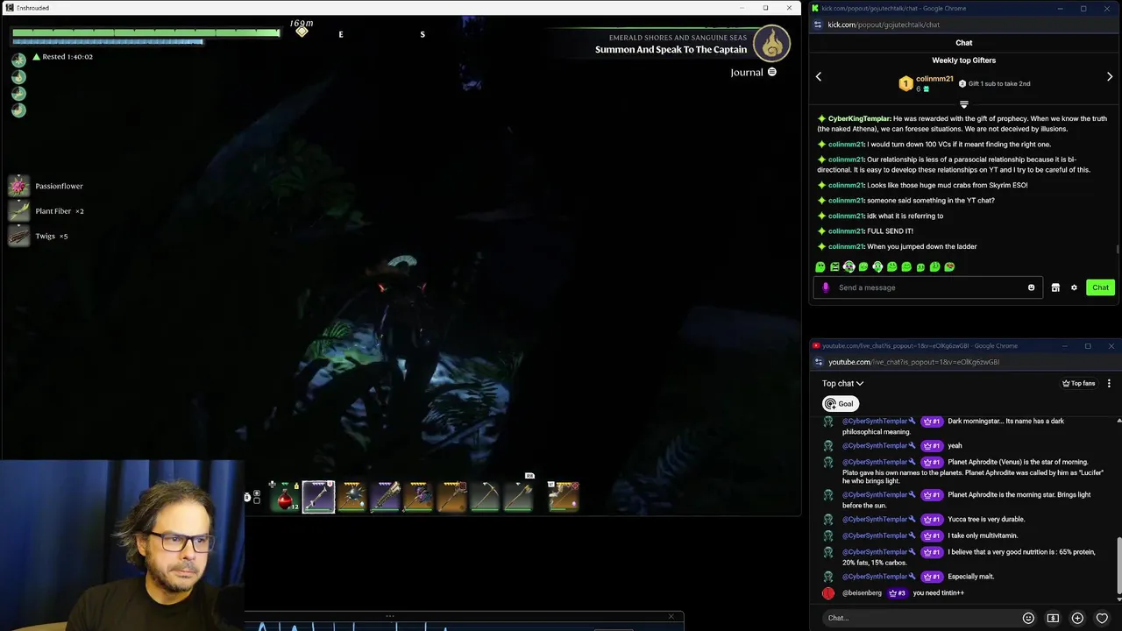Screen dimensions: 1122x631
Task: Click the poll icon in YouTube chat bar
Action: [1053, 618]
